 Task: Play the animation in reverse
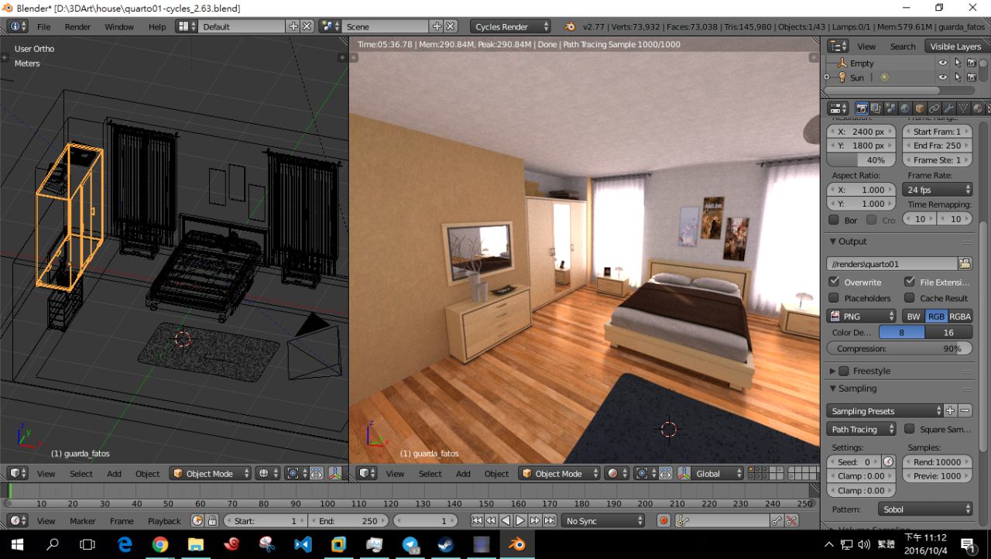click(506, 521)
